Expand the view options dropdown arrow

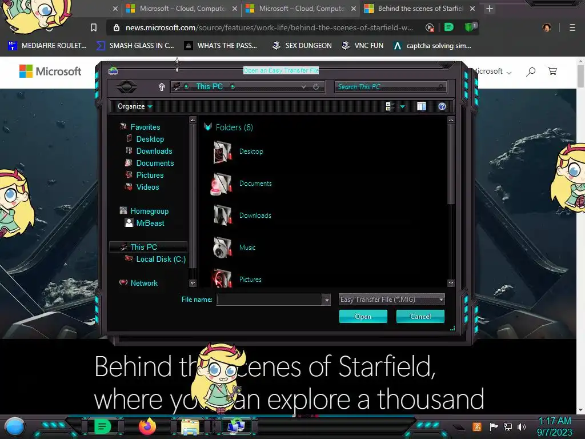click(402, 107)
